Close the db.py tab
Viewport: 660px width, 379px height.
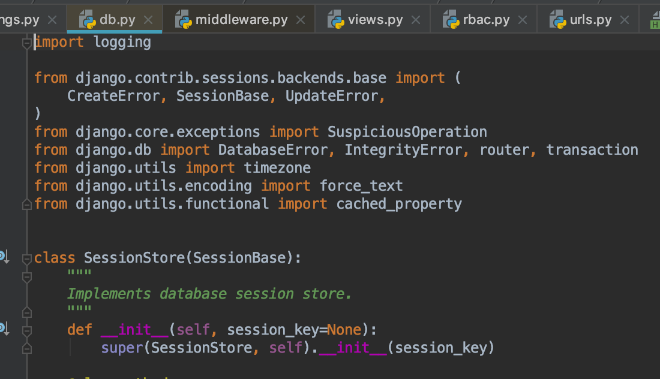pyautogui.click(x=149, y=20)
